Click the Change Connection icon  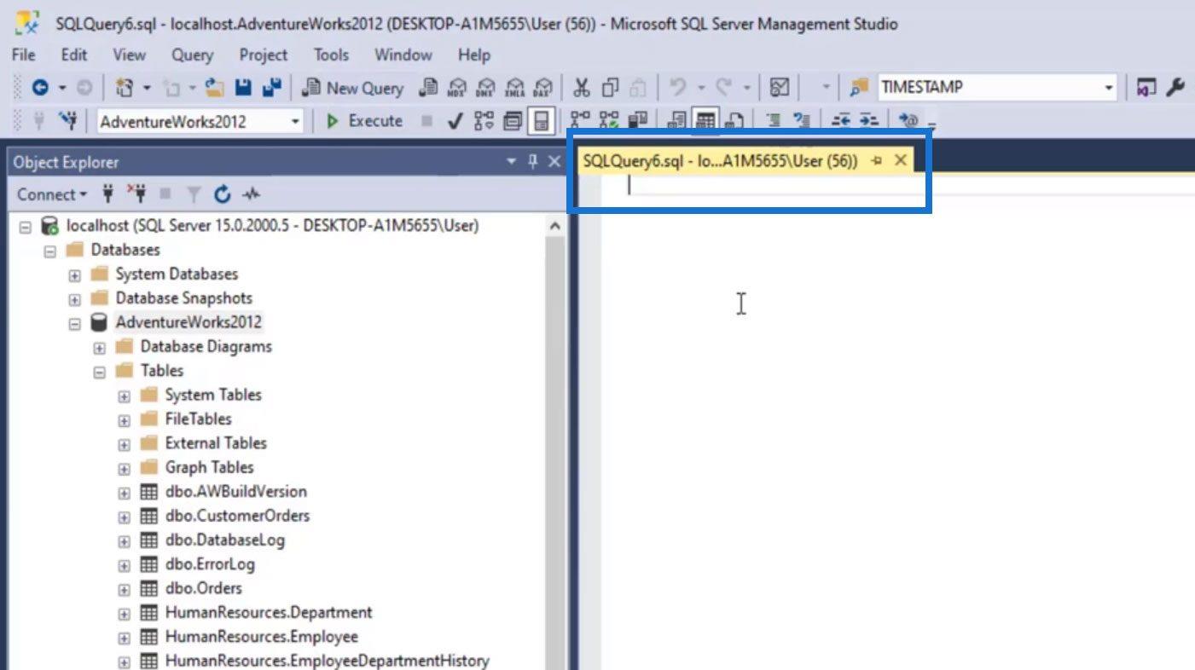click(68, 121)
